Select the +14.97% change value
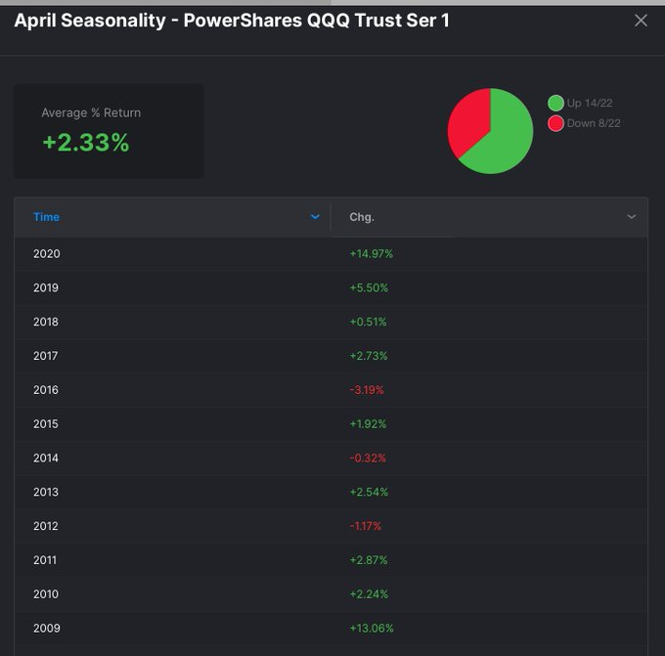The image size is (665, 656). click(x=371, y=253)
